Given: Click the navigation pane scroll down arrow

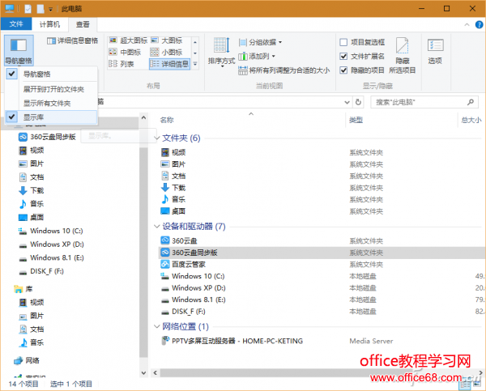Looking at the screenshot, I should click(143, 372).
